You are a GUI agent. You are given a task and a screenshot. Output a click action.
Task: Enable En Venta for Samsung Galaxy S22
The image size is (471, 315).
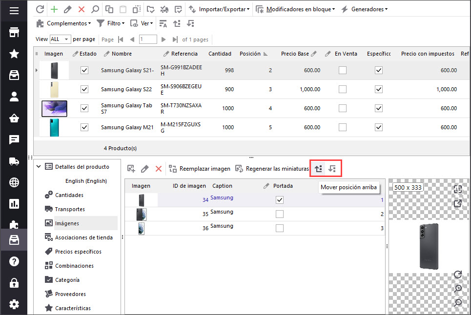(343, 89)
